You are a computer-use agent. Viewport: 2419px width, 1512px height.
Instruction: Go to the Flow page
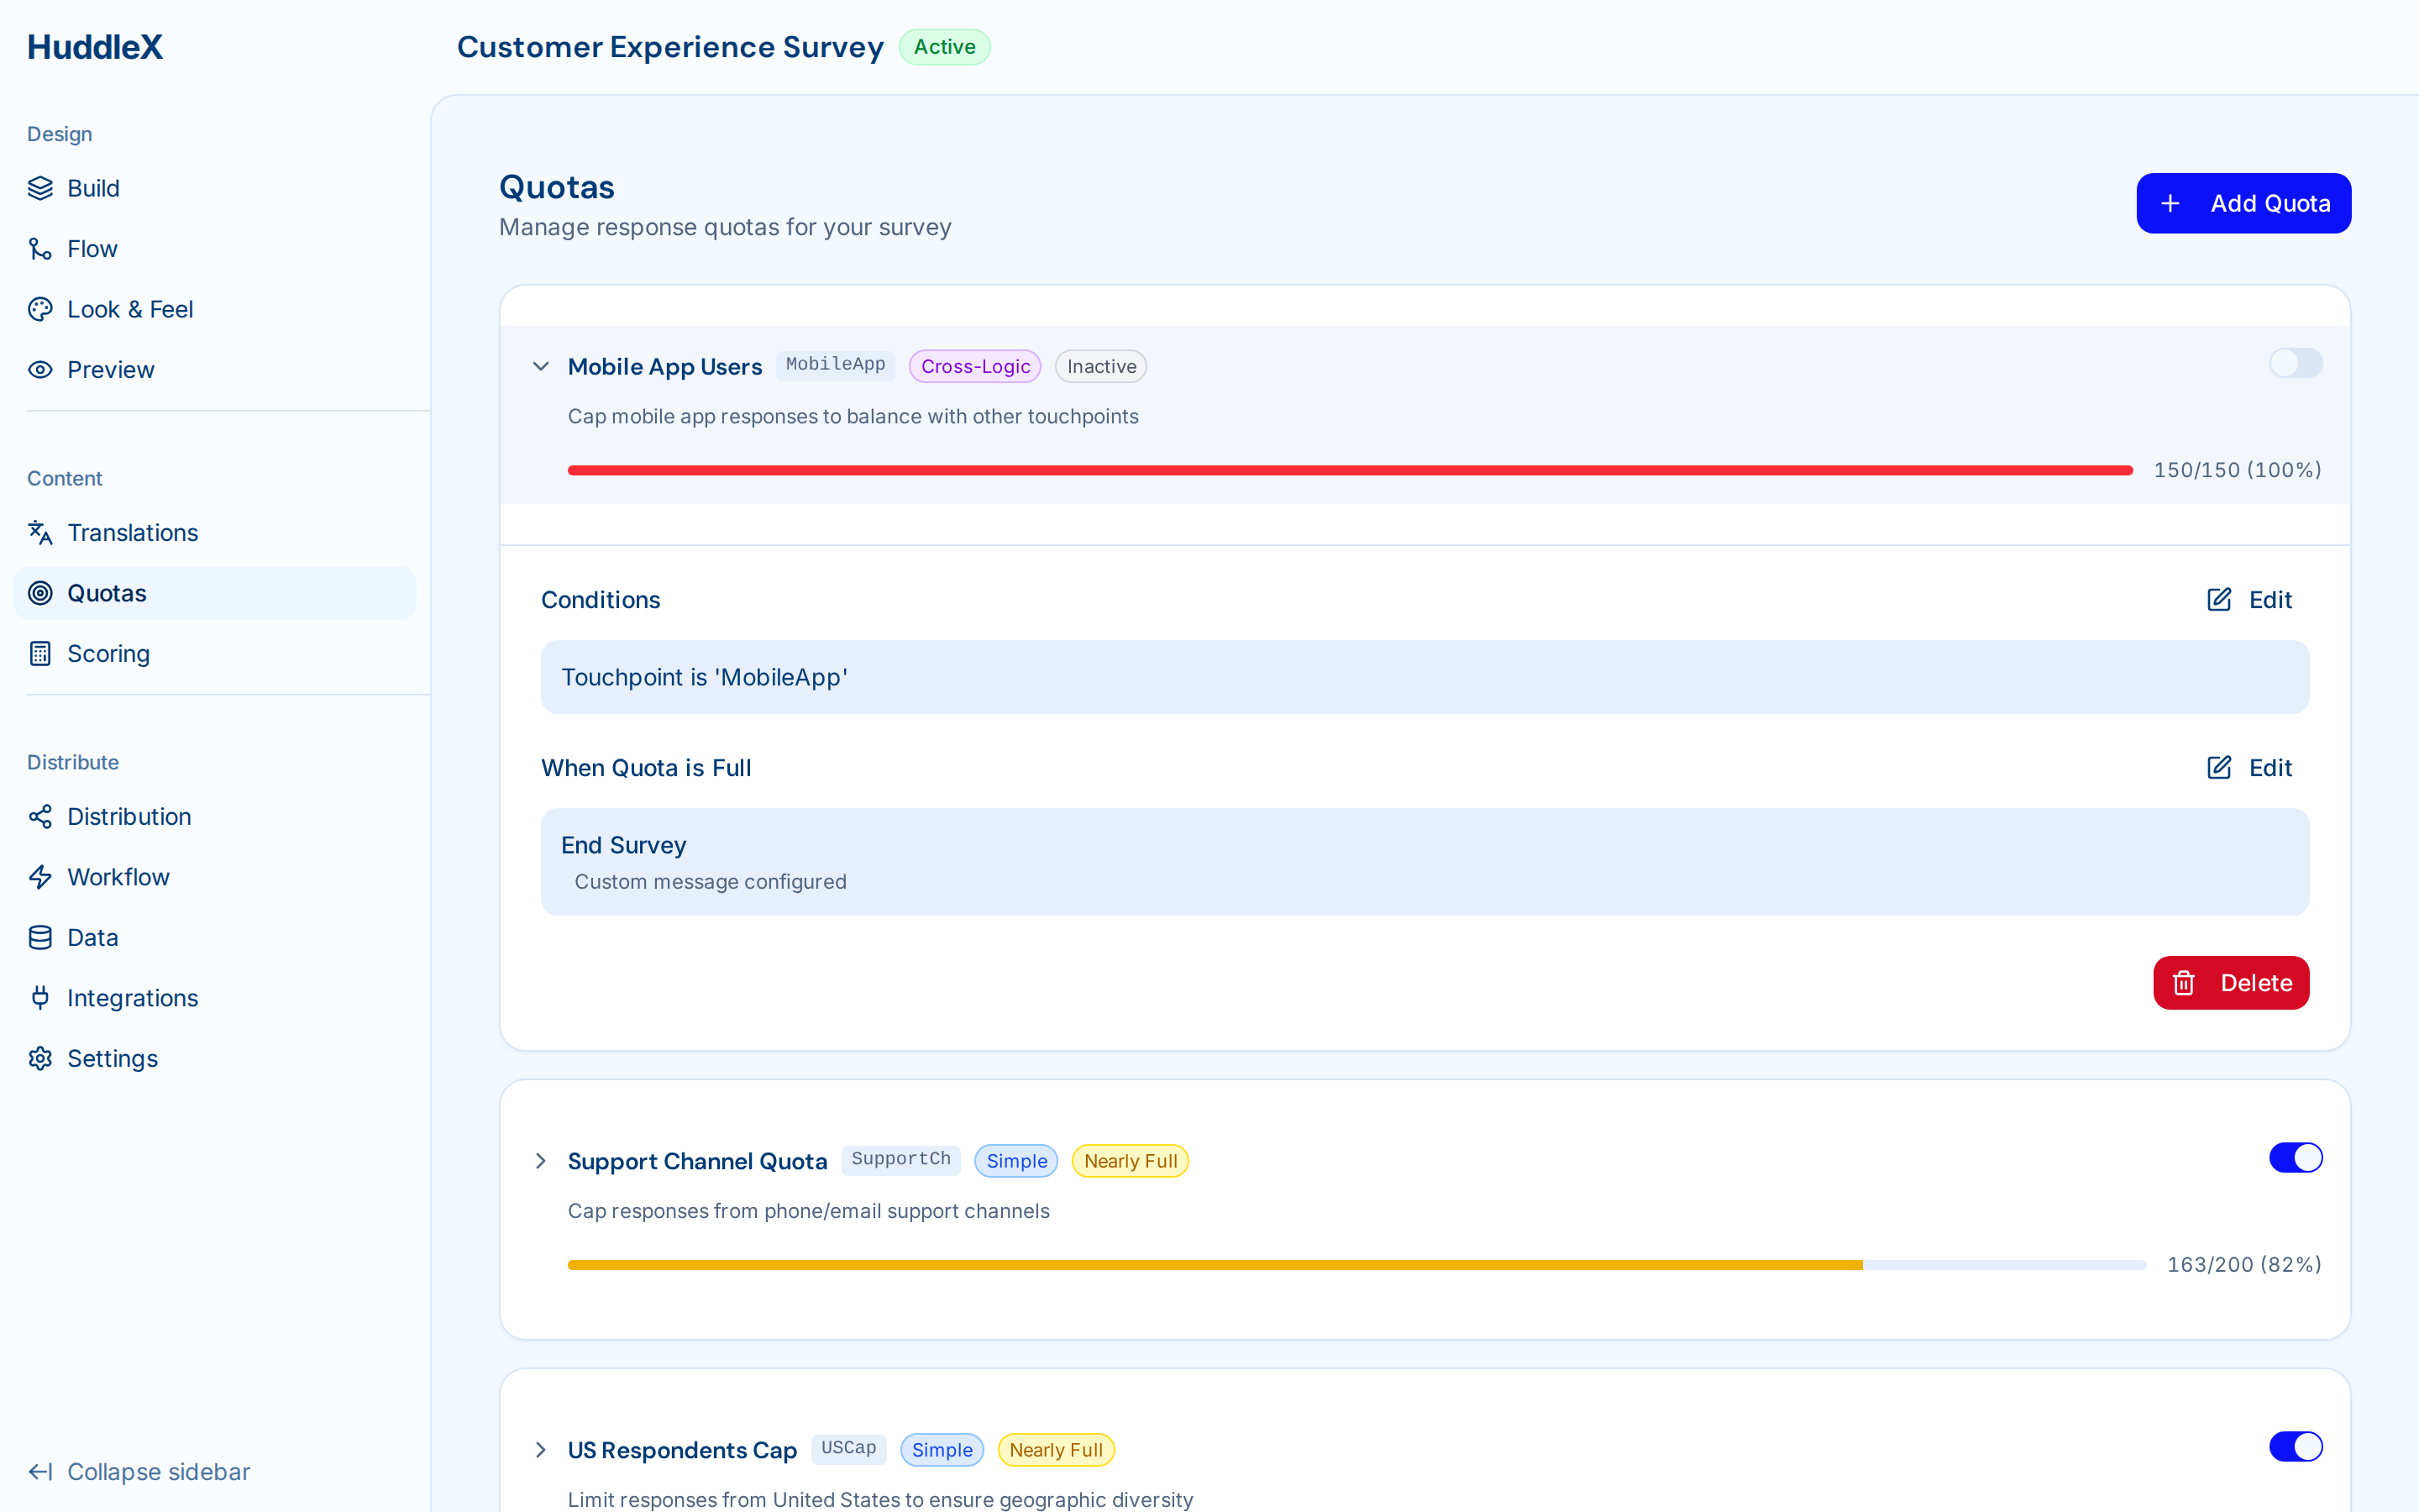click(x=215, y=249)
